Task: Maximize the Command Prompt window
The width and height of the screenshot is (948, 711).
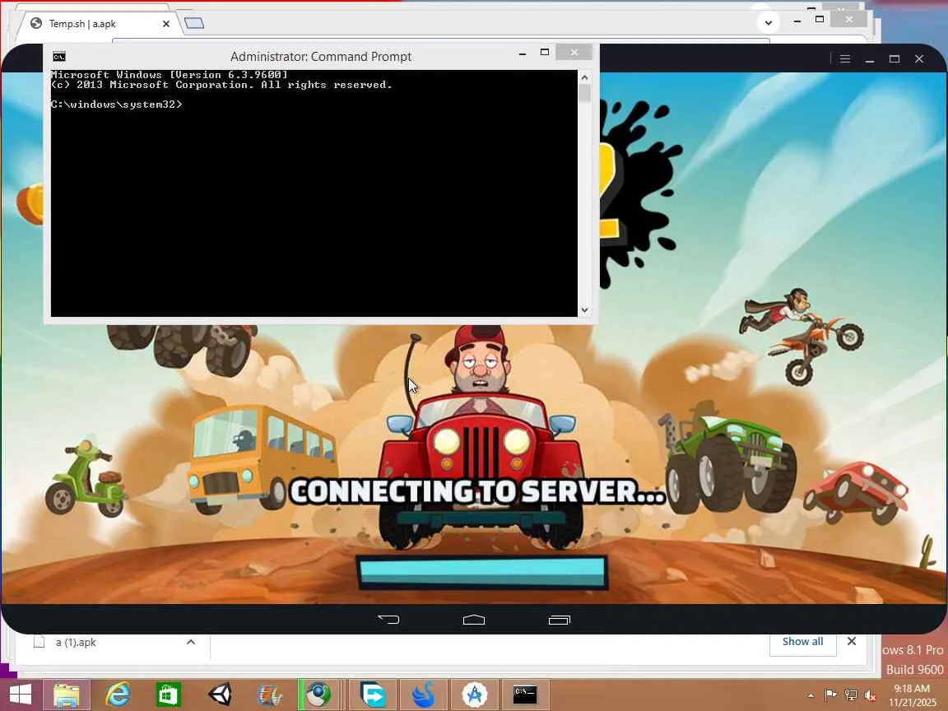Action: point(544,53)
